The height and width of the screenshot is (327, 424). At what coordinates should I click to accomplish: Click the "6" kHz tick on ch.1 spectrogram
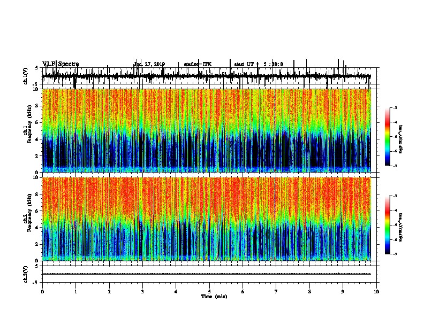point(37,123)
